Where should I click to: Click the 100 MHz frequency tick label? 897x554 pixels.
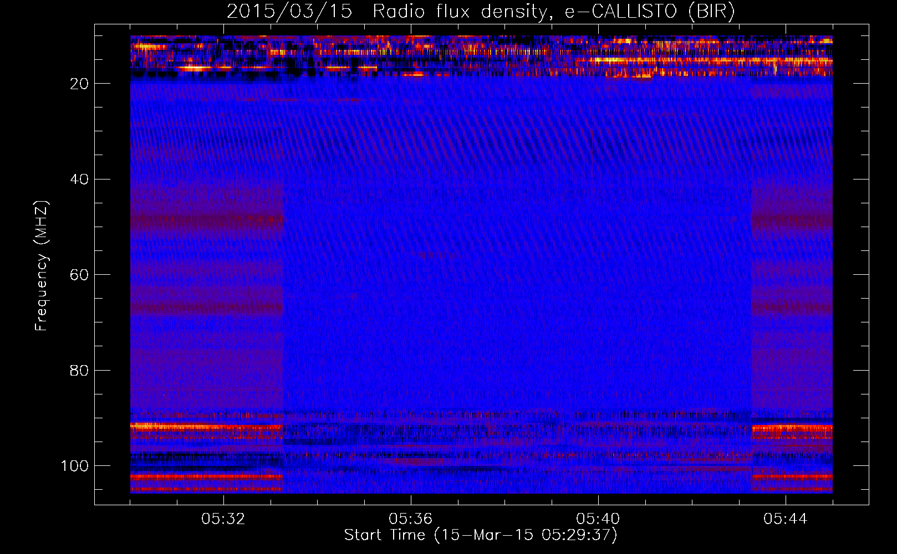(x=75, y=466)
